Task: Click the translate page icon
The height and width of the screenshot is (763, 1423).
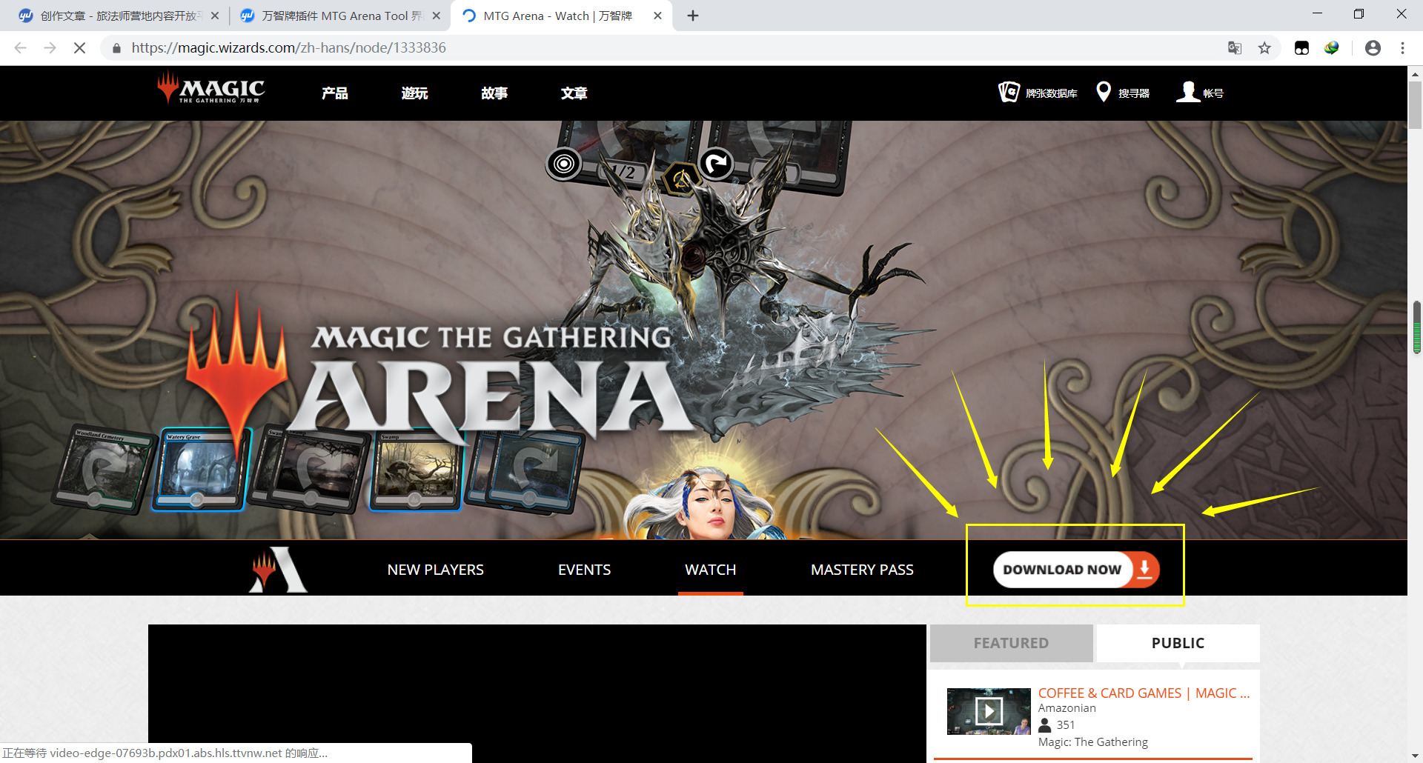Action: 1235,47
